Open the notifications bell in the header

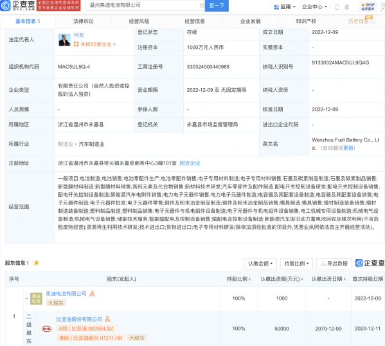pyautogui.click(x=346, y=7)
